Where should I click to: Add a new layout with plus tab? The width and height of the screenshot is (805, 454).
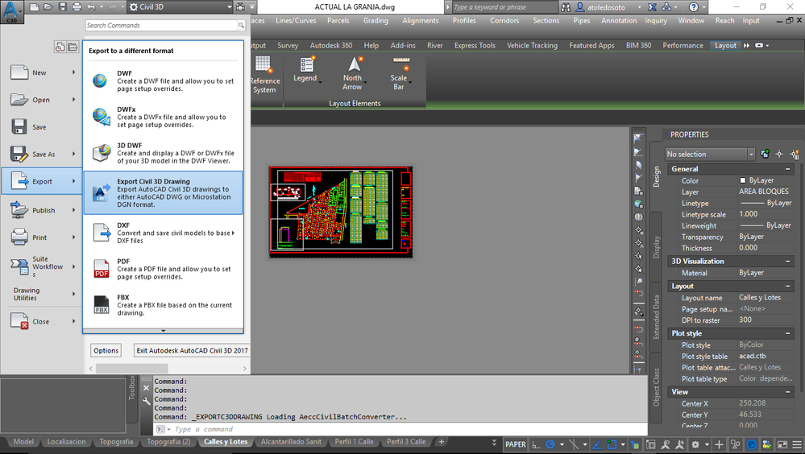(x=441, y=442)
